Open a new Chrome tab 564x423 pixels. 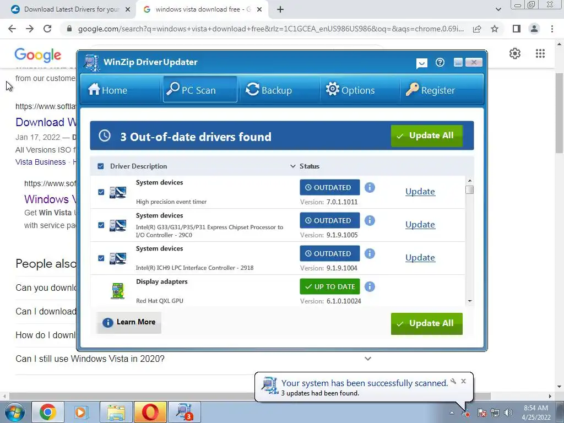pos(280,10)
